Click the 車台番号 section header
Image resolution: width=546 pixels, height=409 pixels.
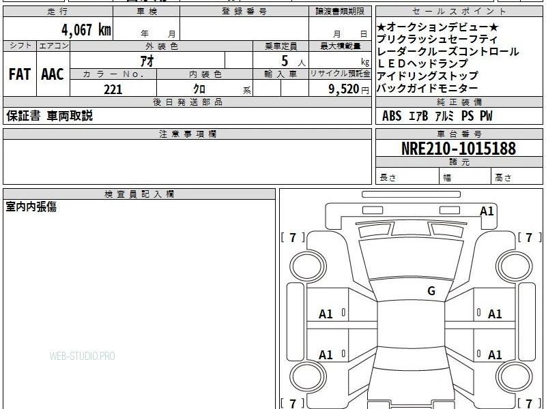459,134
